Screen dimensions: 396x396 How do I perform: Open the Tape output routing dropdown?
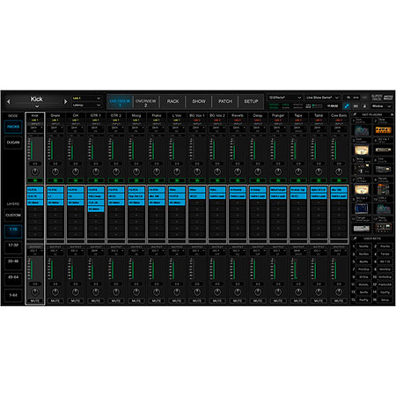[x=298, y=251]
